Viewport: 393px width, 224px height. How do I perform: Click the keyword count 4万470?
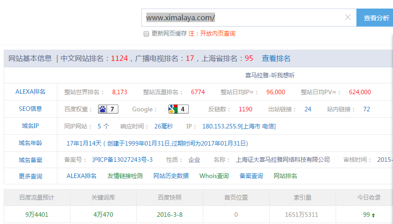click(x=103, y=215)
